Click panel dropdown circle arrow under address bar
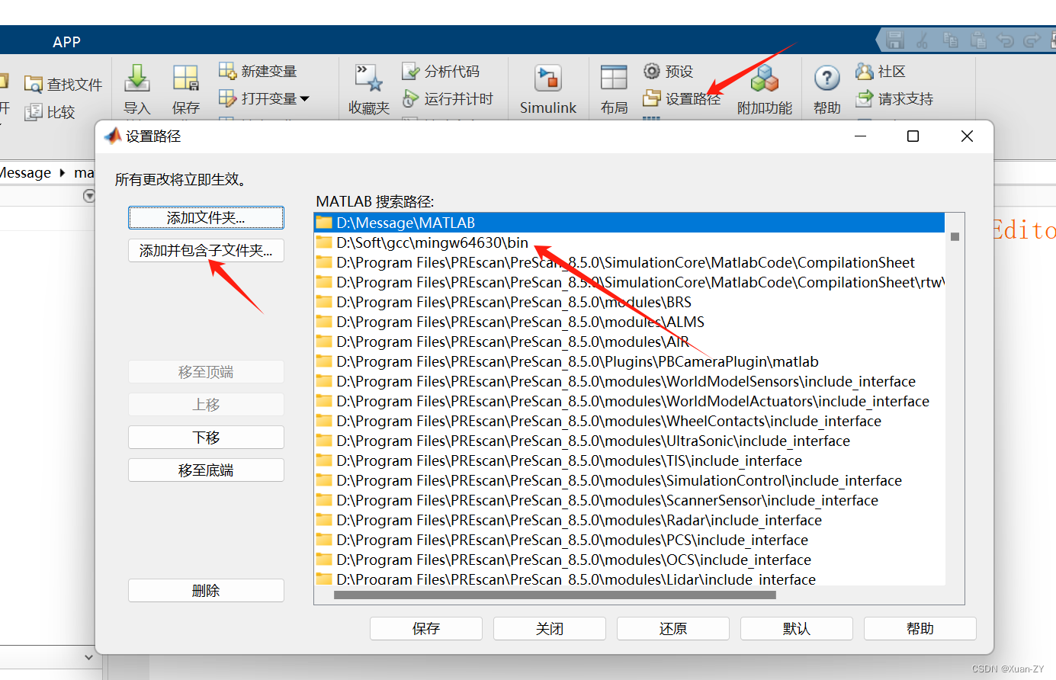This screenshot has width=1056, height=680. click(x=89, y=196)
